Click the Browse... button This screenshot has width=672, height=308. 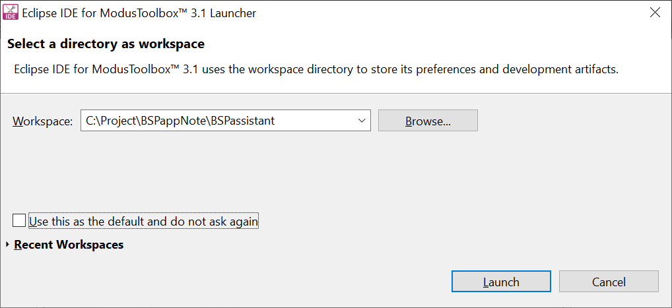(428, 121)
